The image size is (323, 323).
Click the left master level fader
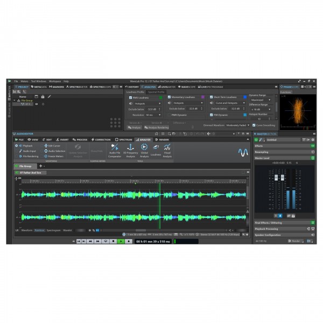[276, 177]
